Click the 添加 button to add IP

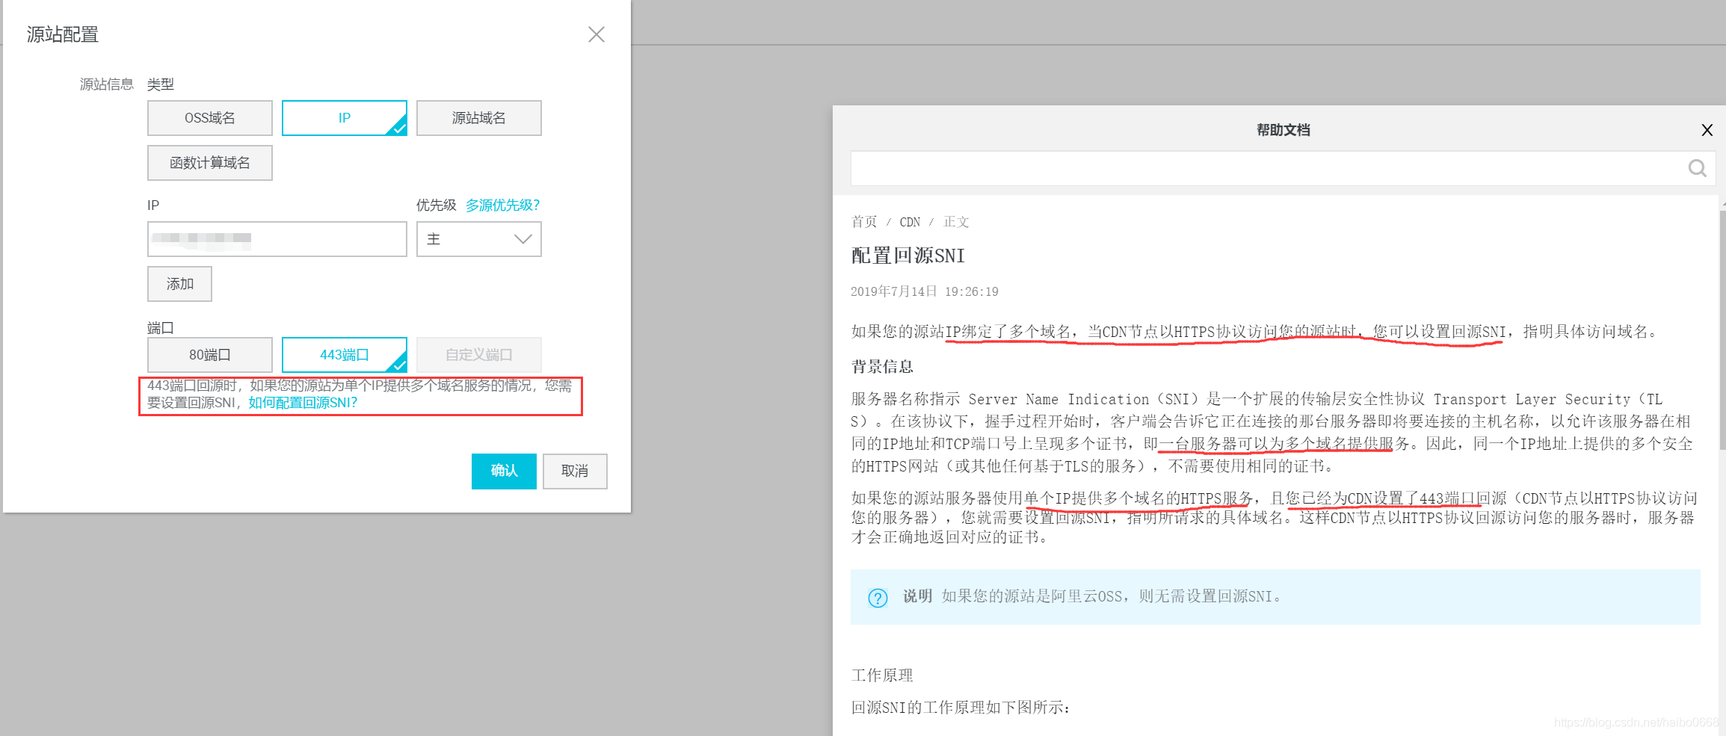(179, 284)
